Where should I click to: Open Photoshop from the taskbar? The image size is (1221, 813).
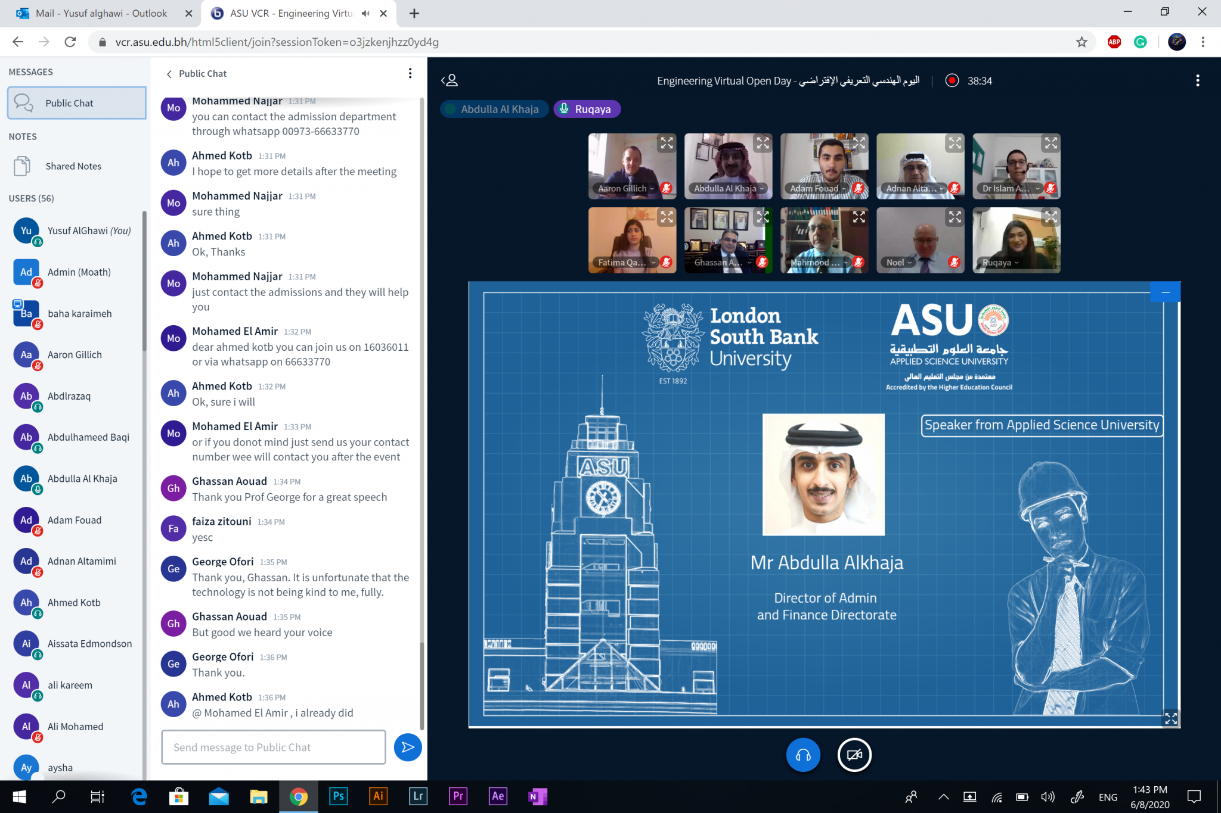click(338, 796)
